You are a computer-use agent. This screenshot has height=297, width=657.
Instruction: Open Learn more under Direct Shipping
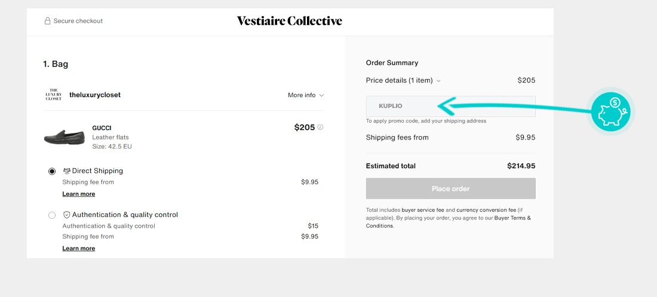click(x=79, y=194)
